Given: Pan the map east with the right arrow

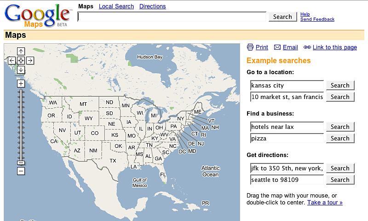Looking at the screenshot, I should [x=30, y=61].
